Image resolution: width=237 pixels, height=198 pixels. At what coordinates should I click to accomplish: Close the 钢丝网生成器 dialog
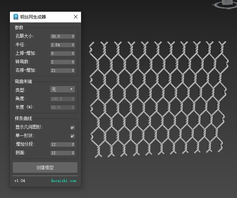pyautogui.click(x=75, y=17)
